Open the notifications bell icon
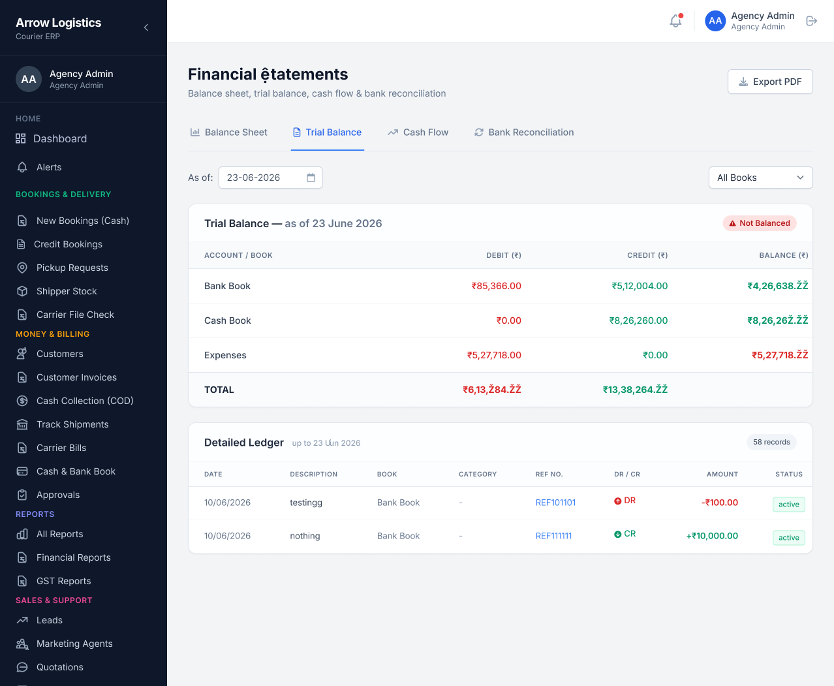 (x=675, y=21)
